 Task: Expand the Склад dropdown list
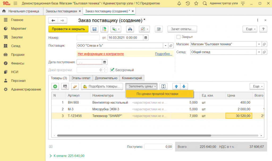[258, 52]
